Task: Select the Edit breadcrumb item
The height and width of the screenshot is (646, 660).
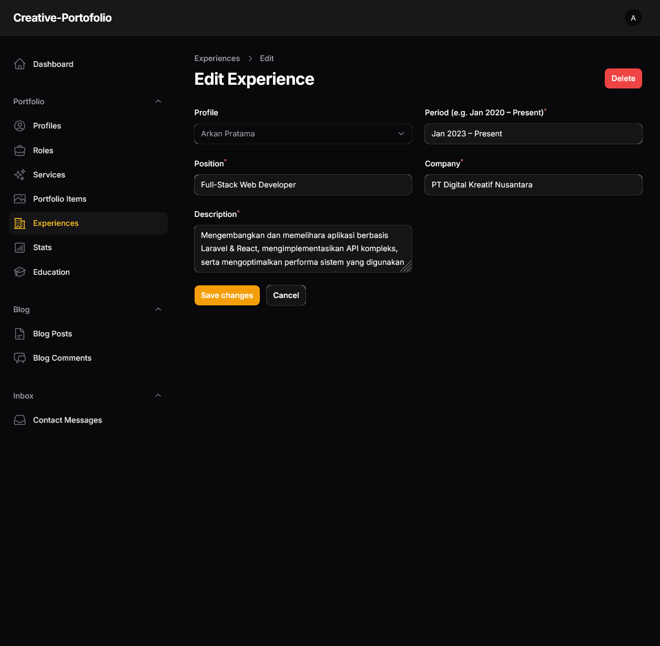Action: click(267, 58)
